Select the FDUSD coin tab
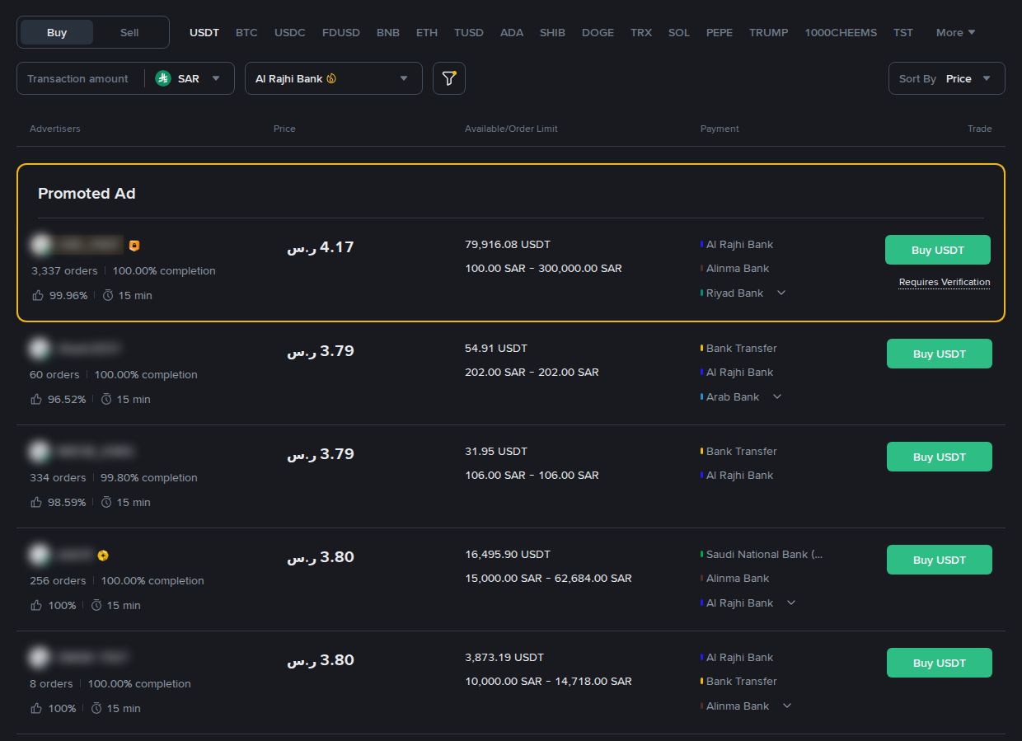The image size is (1022, 741). (x=341, y=32)
